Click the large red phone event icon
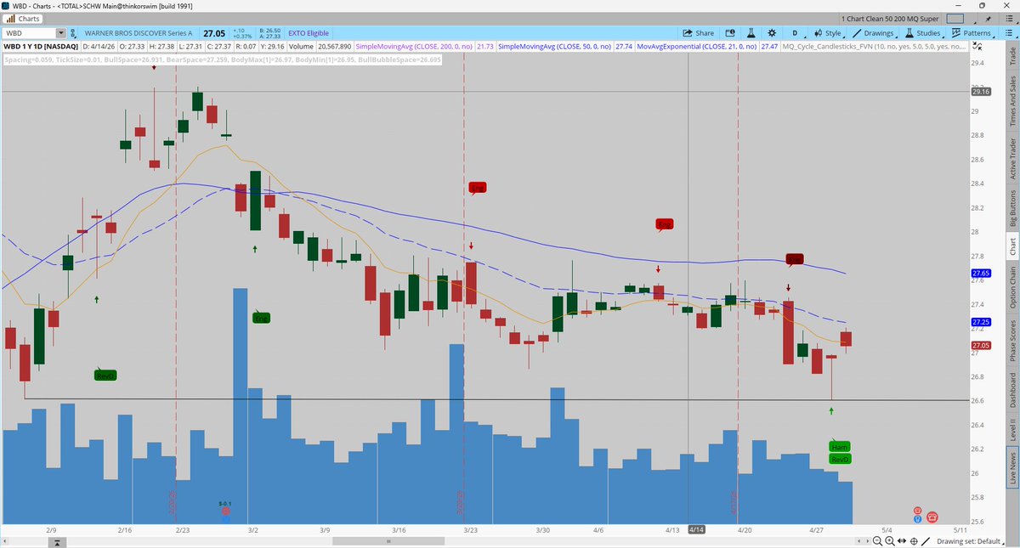The height and width of the screenshot is (548, 1020). pyautogui.click(x=932, y=516)
